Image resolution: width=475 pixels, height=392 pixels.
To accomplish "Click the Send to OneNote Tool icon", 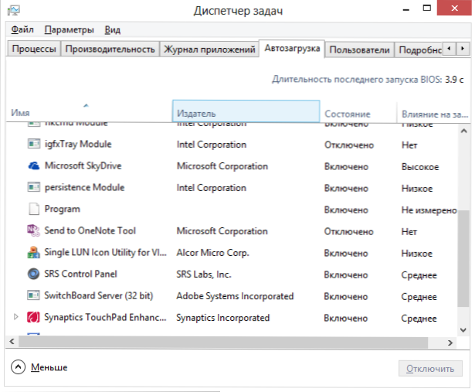I will click(34, 230).
